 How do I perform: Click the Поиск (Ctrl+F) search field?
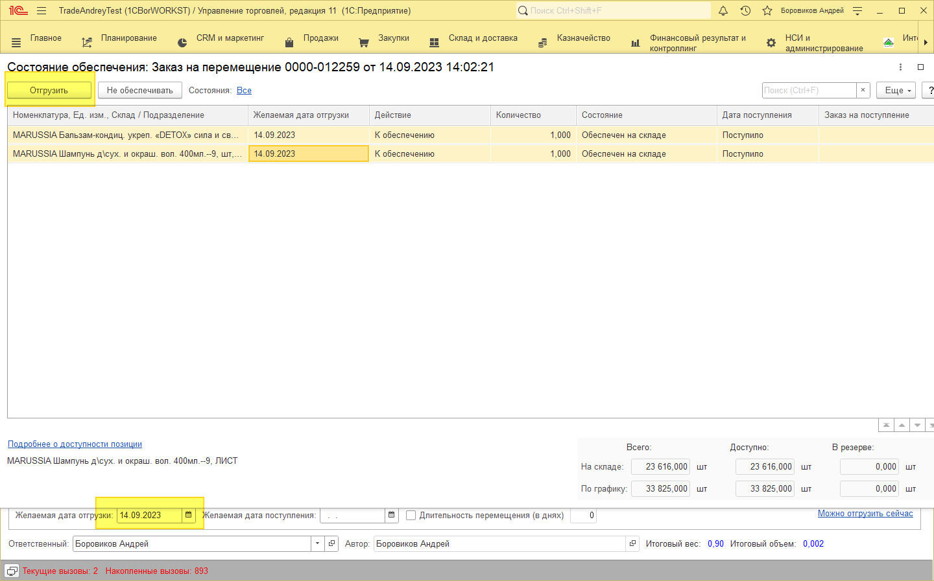point(808,90)
